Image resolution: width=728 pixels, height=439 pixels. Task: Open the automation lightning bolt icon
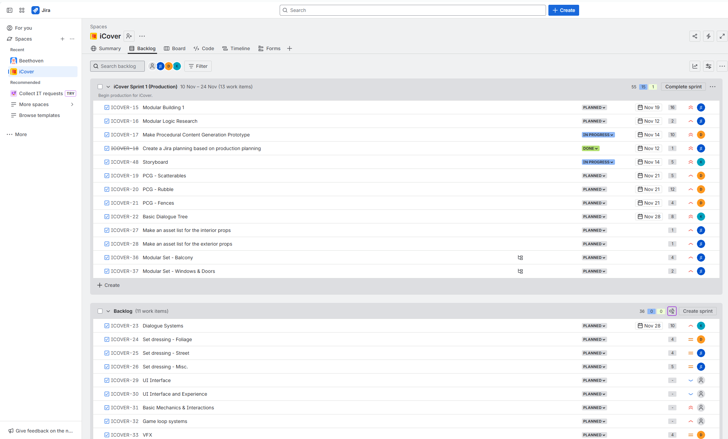pos(709,36)
